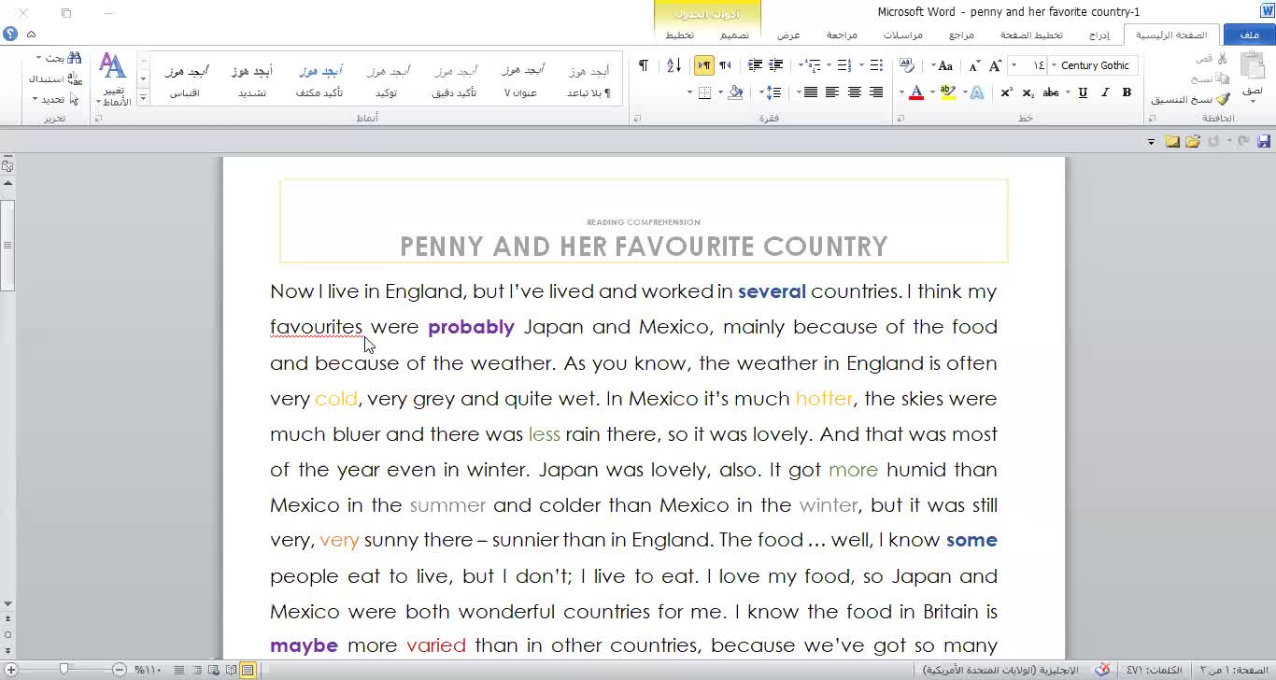Click the Sort A-Z icon
1276x680 pixels.
(x=673, y=65)
